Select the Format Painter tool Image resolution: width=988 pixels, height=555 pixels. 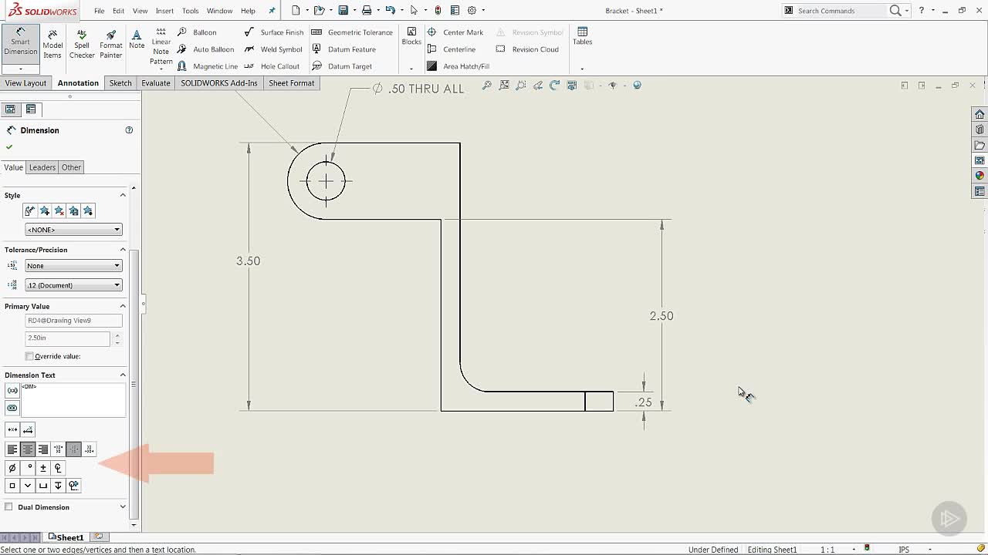click(x=111, y=44)
